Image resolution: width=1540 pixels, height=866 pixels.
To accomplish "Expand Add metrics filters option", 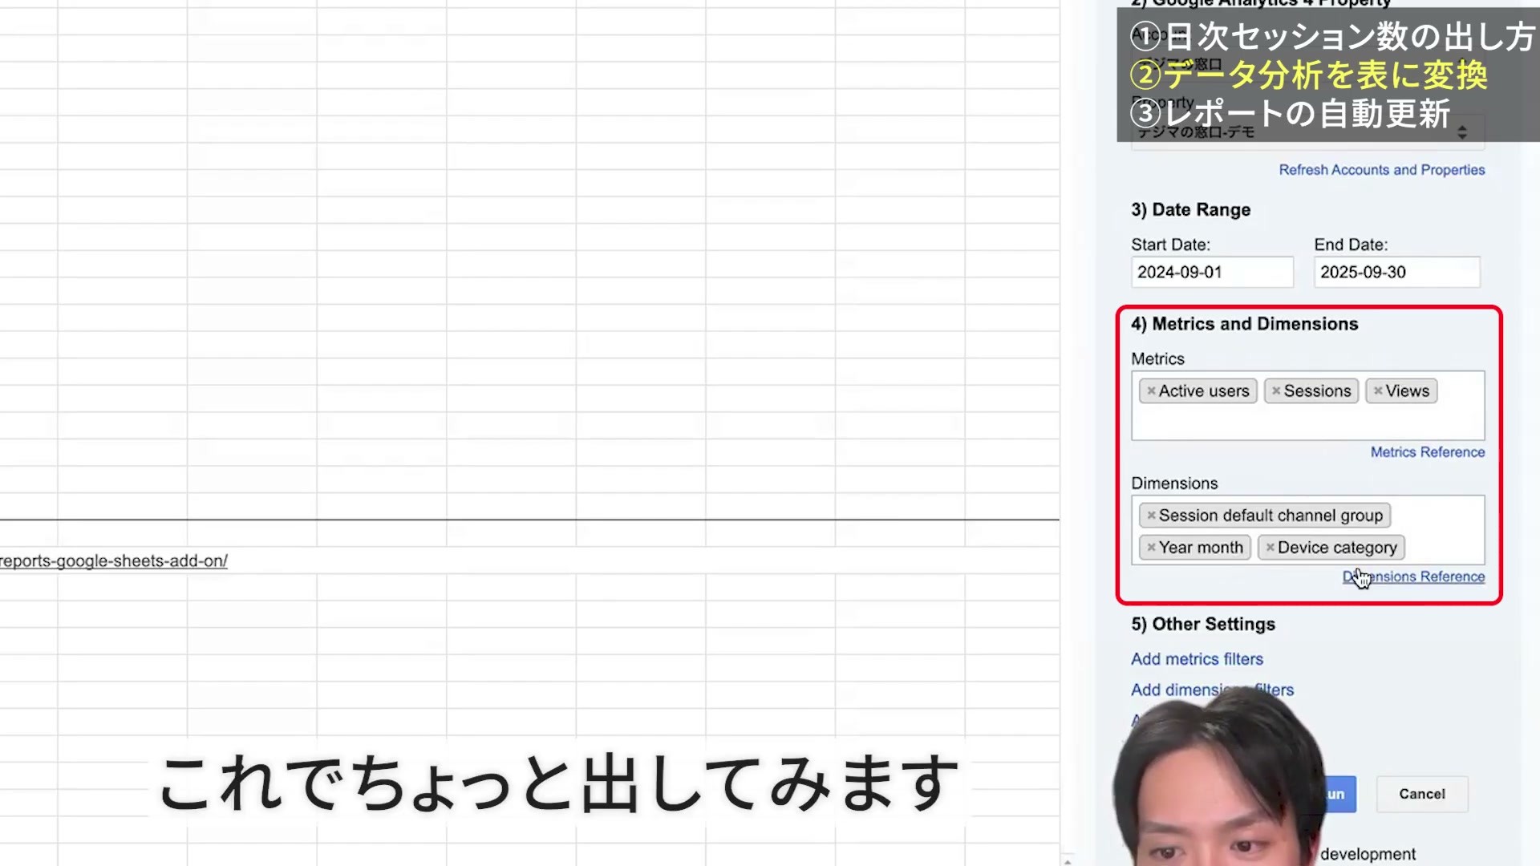I will 1197,659.
